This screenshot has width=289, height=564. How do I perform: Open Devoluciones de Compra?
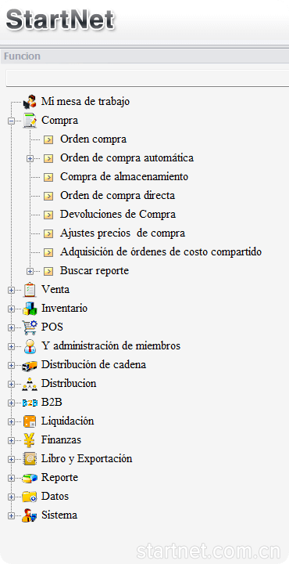click(x=118, y=215)
